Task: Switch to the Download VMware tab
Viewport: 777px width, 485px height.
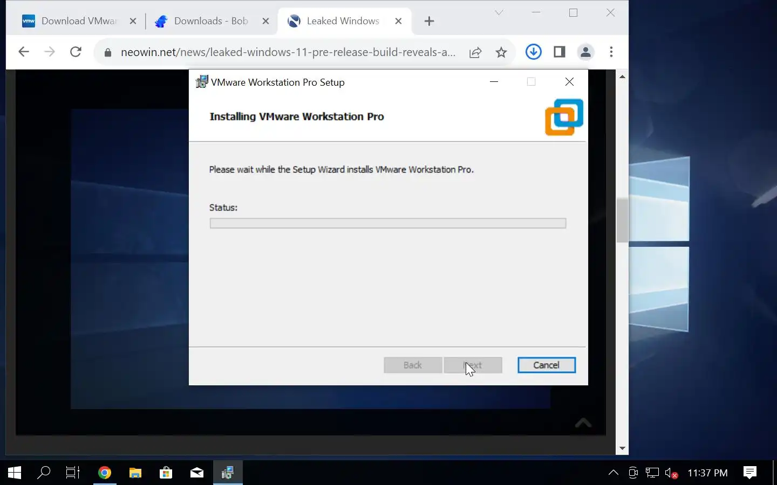Action: (79, 21)
